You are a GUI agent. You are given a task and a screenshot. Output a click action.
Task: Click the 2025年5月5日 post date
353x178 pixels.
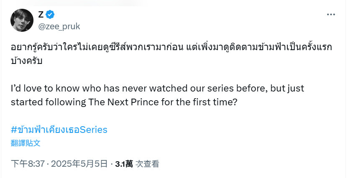(x=79, y=164)
